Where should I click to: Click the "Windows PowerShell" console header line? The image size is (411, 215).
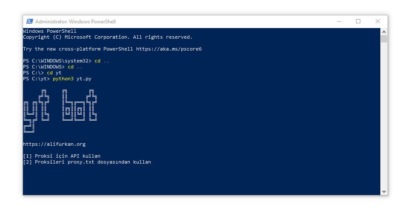49,31
